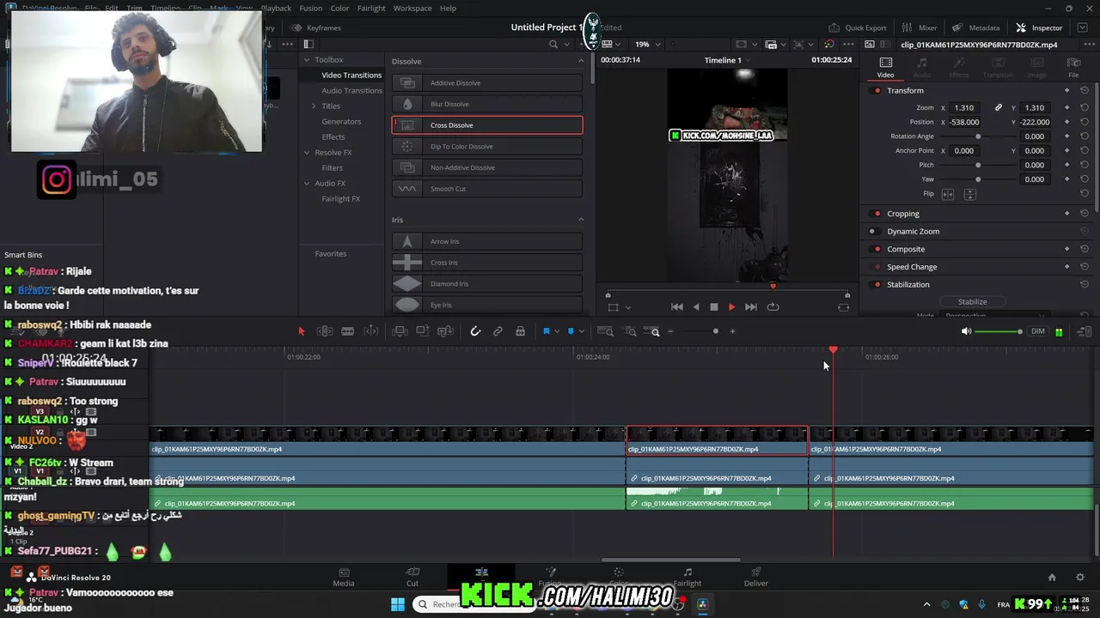Jump to first frame in viewer

(x=677, y=307)
